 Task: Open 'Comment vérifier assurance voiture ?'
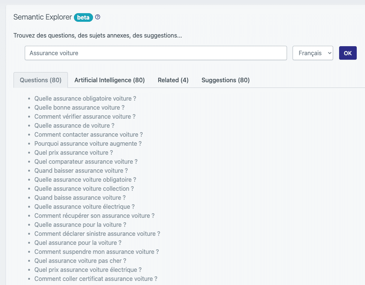pyautogui.click(x=85, y=116)
